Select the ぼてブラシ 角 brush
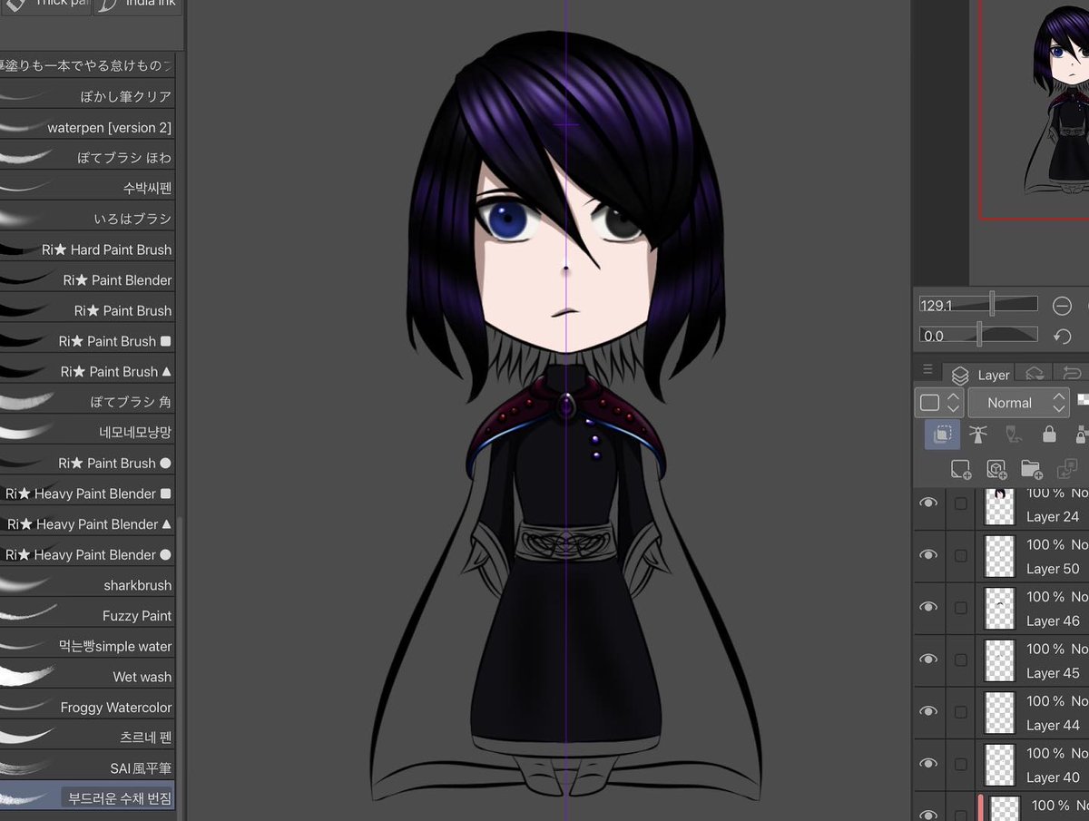 (x=87, y=402)
